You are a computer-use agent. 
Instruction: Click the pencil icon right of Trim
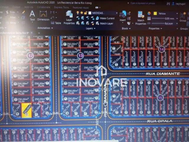coord(24,12)
